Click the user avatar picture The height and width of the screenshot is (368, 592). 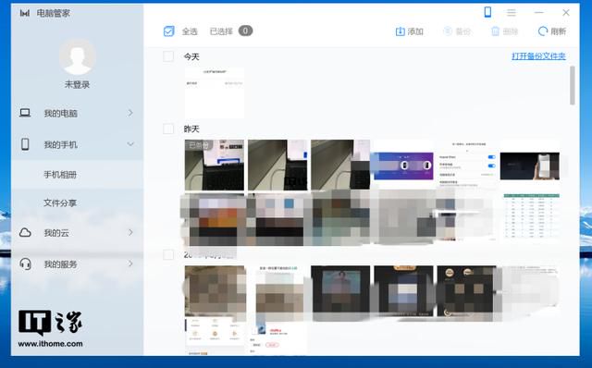[78, 56]
